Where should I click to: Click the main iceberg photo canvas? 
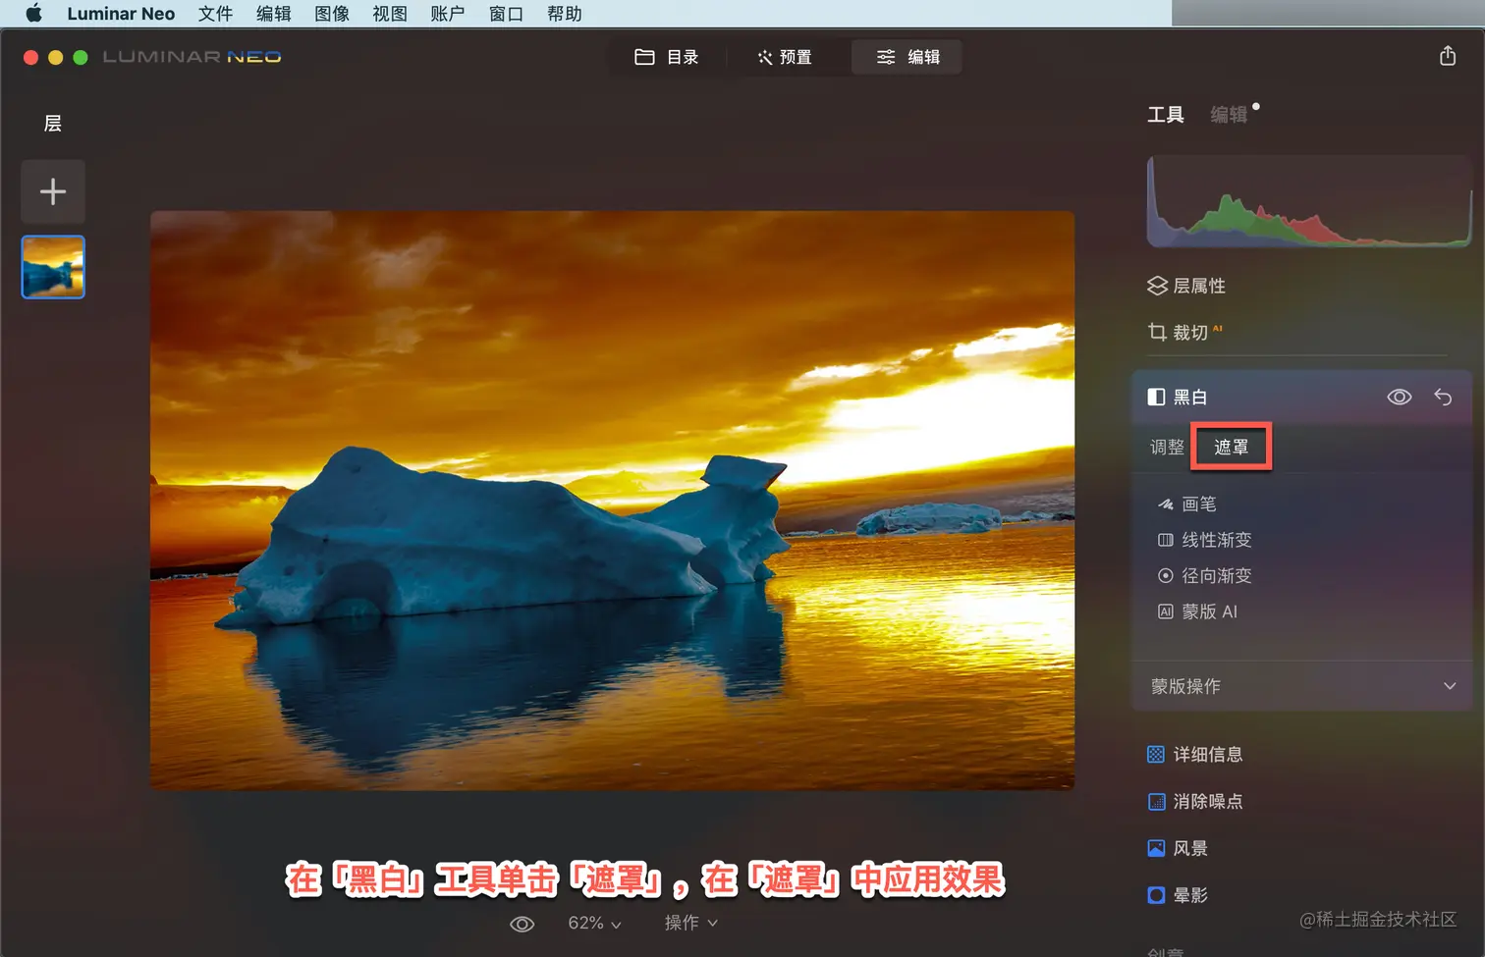(x=612, y=501)
